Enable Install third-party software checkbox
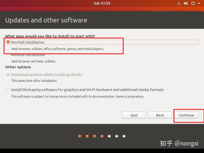Screen dimensions: 204x153 pyautogui.click(x=8, y=90)
